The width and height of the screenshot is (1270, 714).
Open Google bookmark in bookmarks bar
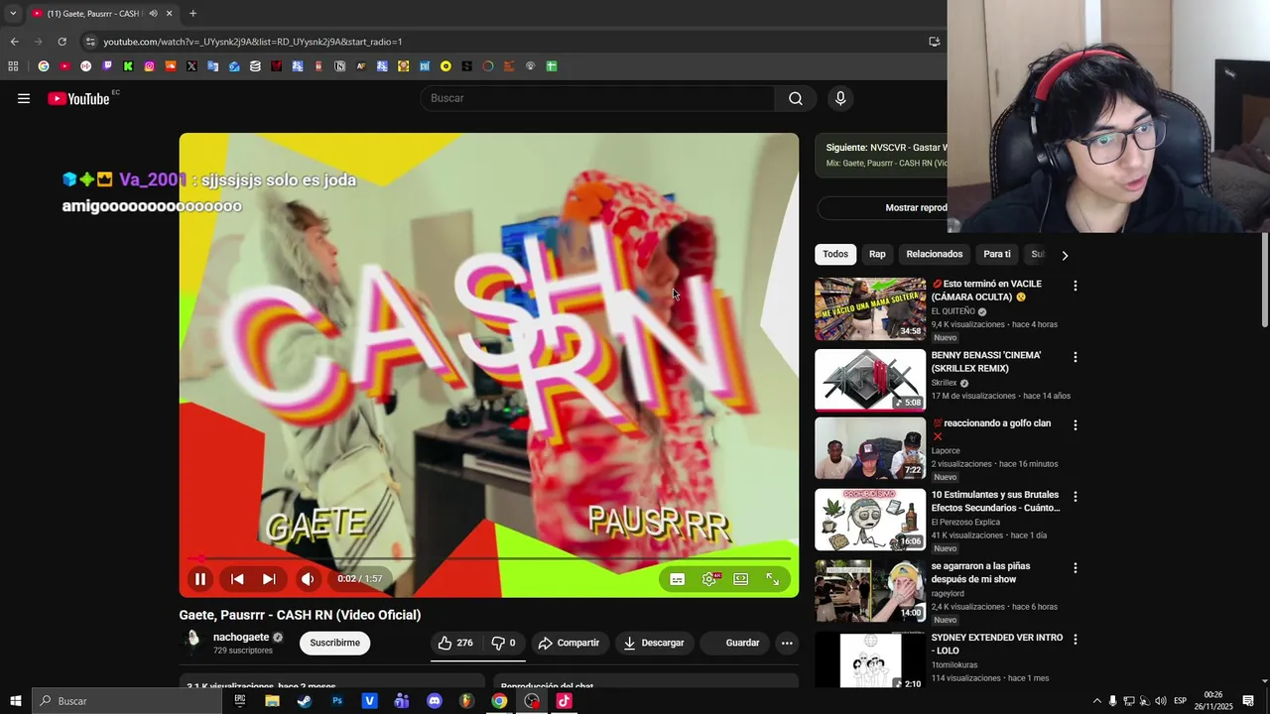[x=43, y=66]
